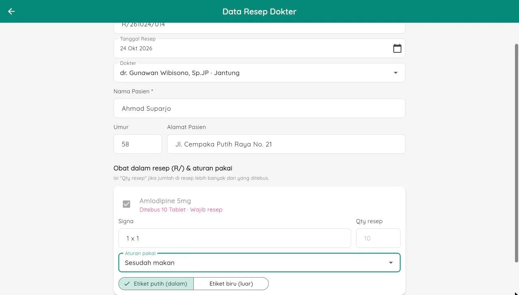Image resolution: width=519 pixels, height=295 pixels.
Task: Click the 'Obat dalam resep (R/) & aturan pakai' heading
Action: coord(173,168)
